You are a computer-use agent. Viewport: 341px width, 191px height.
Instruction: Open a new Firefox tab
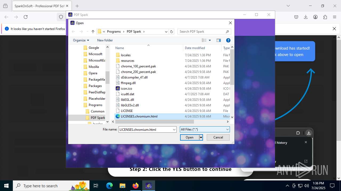pyautogui.click(x=77, y=6)
